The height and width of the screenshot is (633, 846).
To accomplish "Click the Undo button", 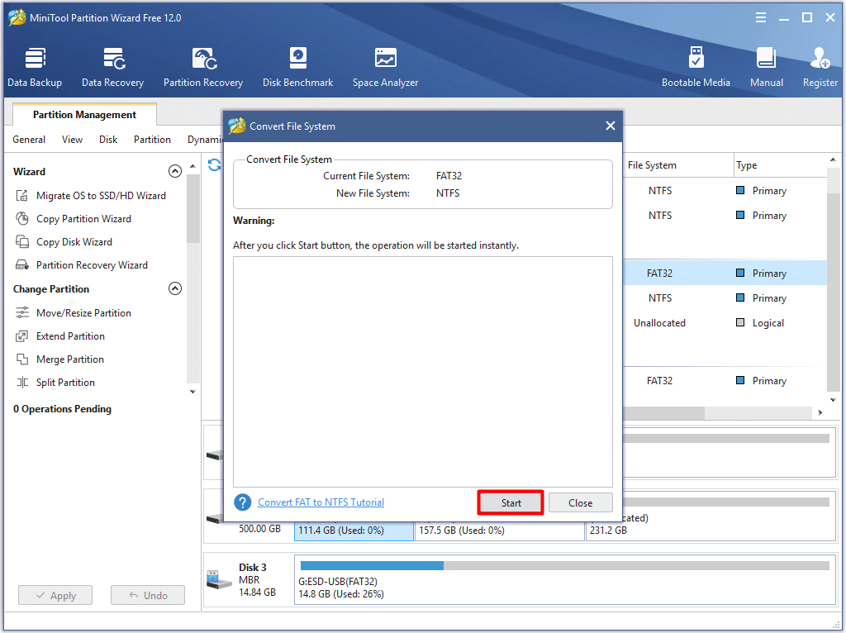I will [148, 596].
